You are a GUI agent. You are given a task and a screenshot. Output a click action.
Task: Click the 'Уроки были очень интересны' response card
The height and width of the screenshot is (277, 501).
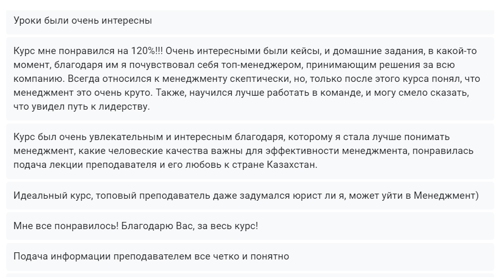tap(250, 22)
